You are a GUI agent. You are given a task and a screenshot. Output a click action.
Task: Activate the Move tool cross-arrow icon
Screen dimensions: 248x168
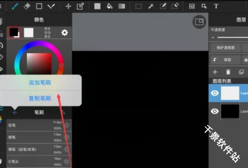68,7
